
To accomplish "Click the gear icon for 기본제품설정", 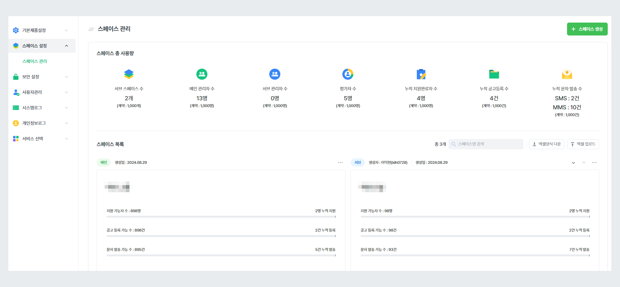I will pyautogui.click(x=16, y=30).
